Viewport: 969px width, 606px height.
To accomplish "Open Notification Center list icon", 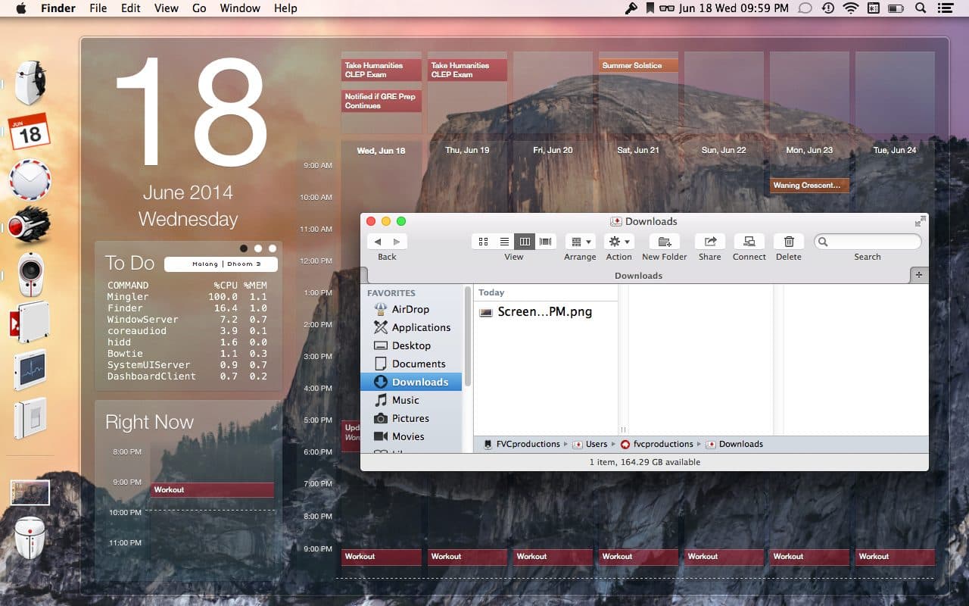I will tap(944, 8).
